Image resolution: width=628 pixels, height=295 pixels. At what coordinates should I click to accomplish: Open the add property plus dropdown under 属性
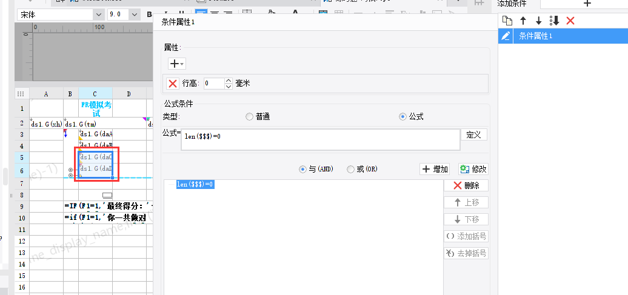click(176, 64)
